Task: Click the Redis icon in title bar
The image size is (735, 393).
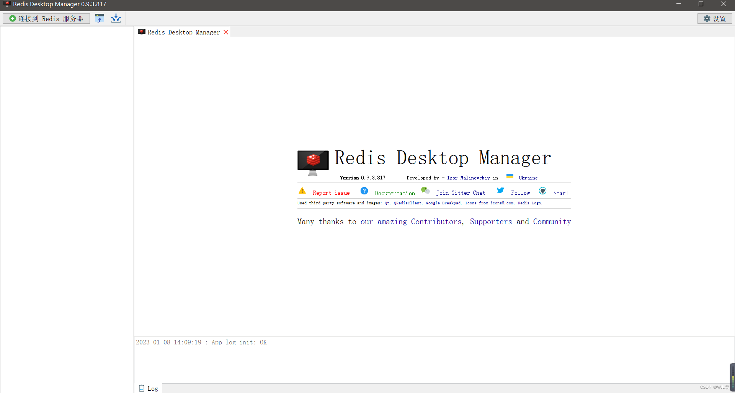Action: pos(7,4)
